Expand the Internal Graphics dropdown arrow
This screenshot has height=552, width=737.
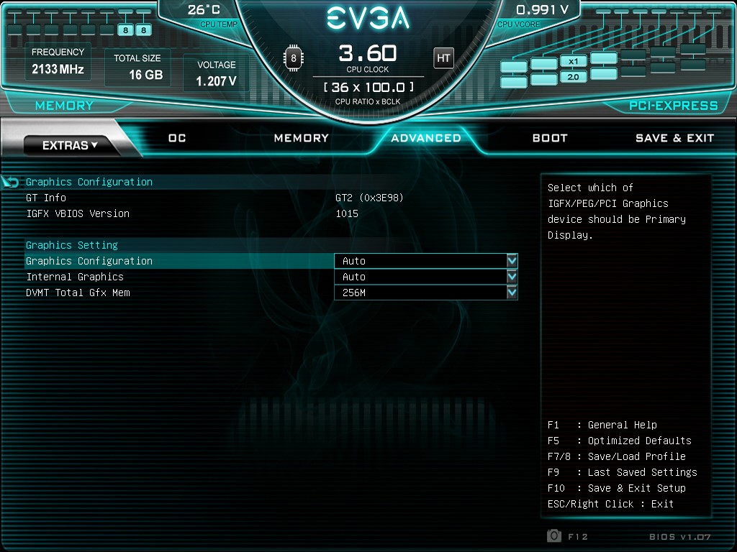click(x=512, y=277)
